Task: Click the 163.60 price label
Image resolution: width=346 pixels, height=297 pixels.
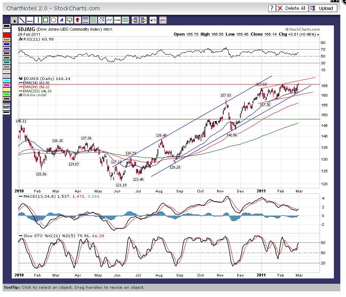Action: click(x=261, y=84)
